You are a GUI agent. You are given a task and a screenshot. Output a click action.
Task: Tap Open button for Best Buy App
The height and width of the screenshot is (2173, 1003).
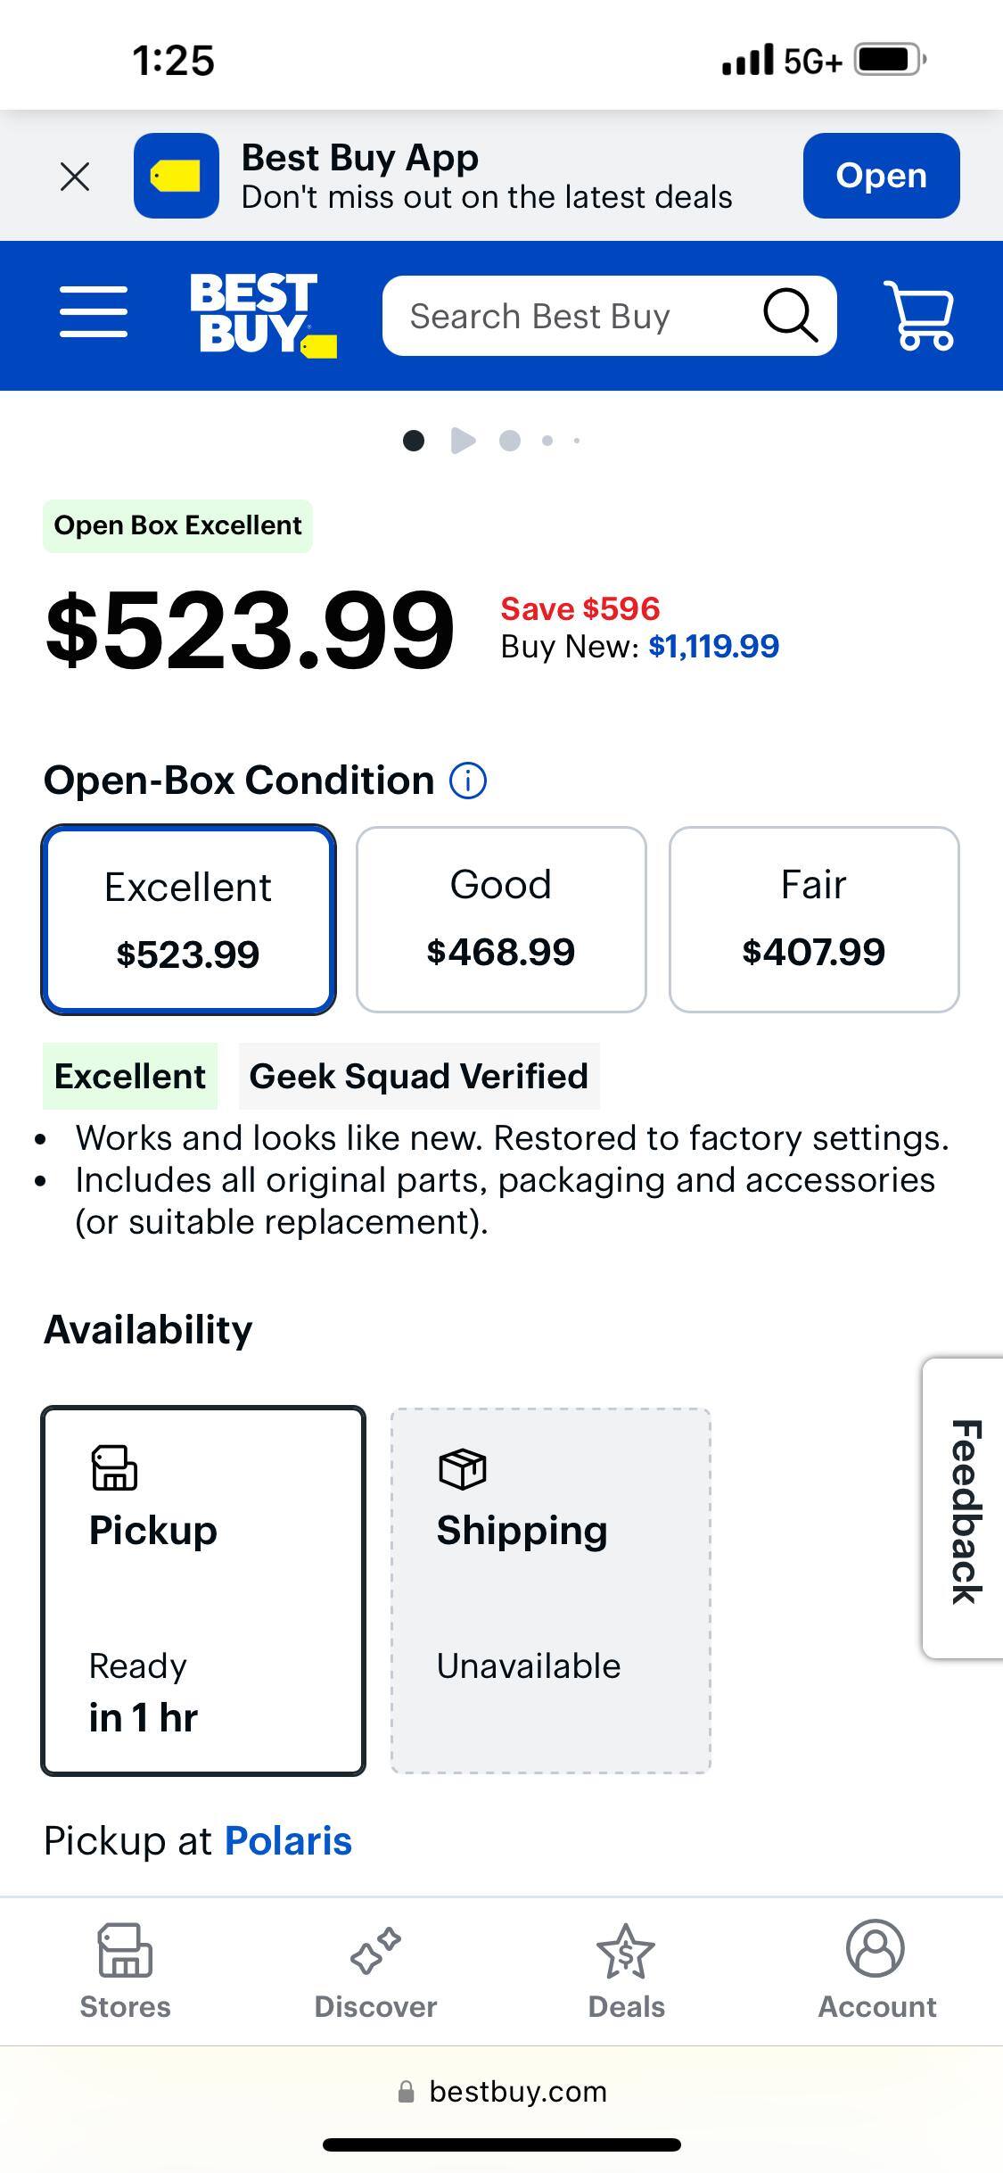881,176
